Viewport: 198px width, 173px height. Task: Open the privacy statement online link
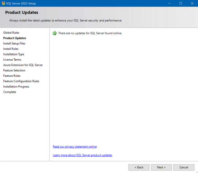click(x=75, y=147)
